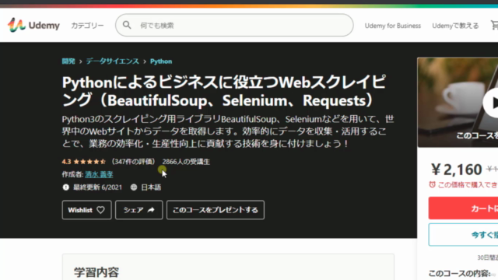Click the alarm clock price icon
Viewport: 498px width, 280px height.
[x=433, y=184]
